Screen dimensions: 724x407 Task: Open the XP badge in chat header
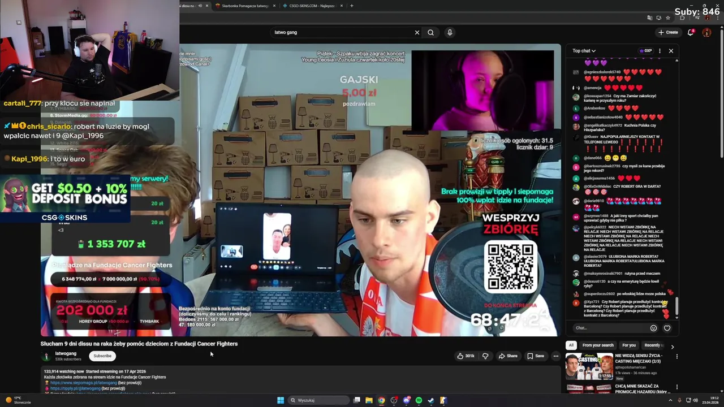645,51
